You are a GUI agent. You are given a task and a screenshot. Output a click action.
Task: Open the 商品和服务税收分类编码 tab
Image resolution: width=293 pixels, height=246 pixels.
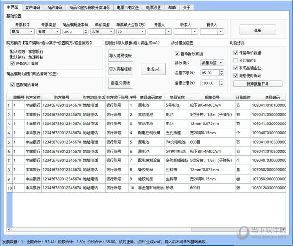89,7
